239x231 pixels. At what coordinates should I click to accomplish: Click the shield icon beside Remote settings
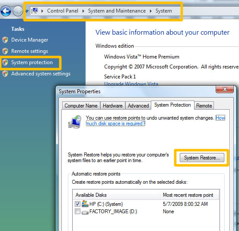[5, 51]
